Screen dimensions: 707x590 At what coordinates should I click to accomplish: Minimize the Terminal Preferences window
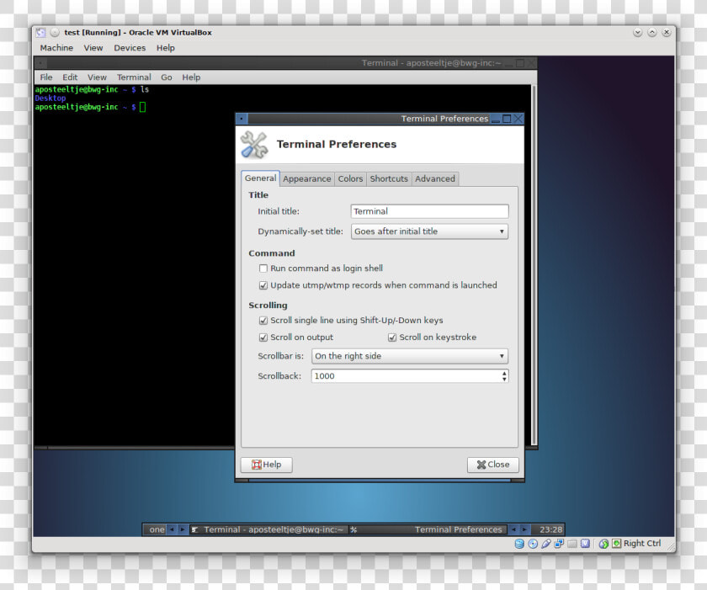496,119
